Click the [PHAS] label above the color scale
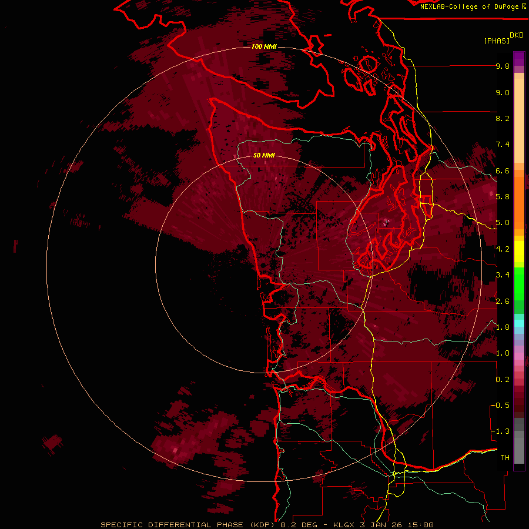 [497, 41]
